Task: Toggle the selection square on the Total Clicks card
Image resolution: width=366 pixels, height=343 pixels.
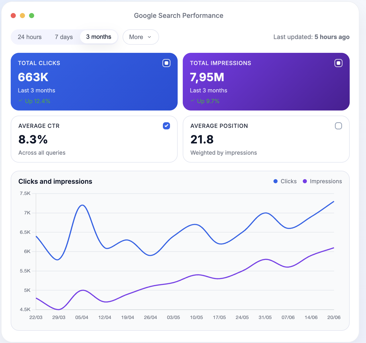Action: [x=166, y=63]
